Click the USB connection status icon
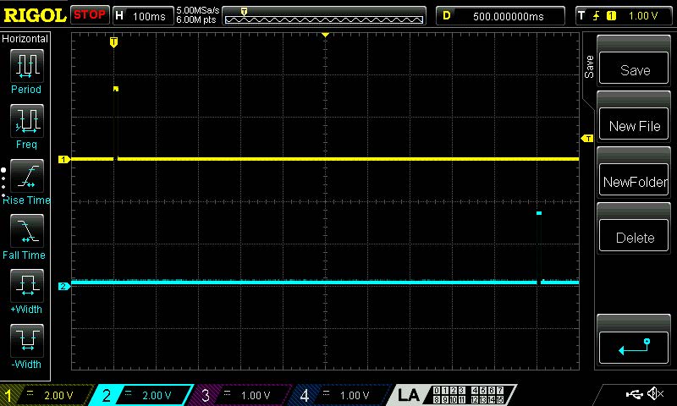The height and width of the screenshot is (406, 677). (634, 393)
